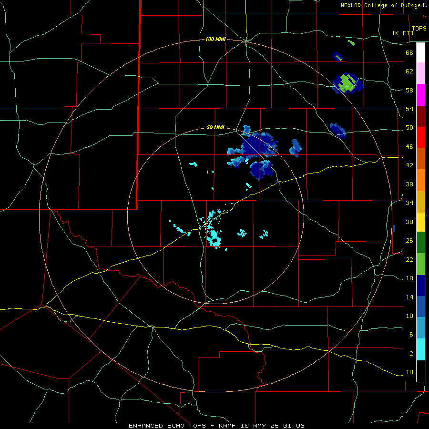Screen dimensions: 429x429
Task: Click the 50 NMI range ring label
Action: pos(215,127)
